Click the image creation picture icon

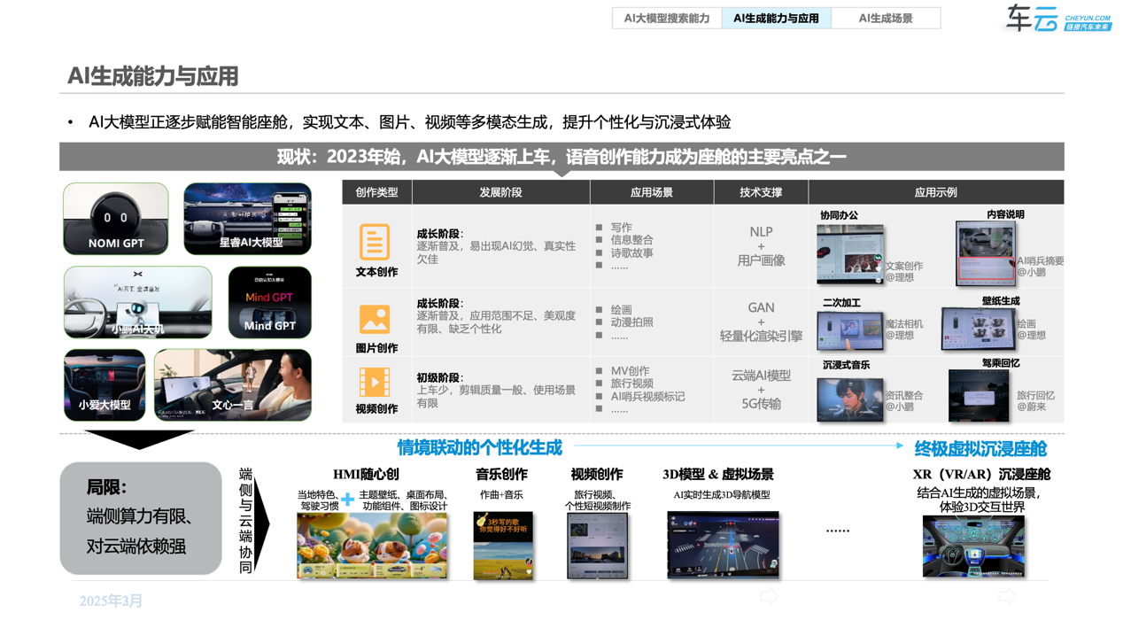[374, 319]
